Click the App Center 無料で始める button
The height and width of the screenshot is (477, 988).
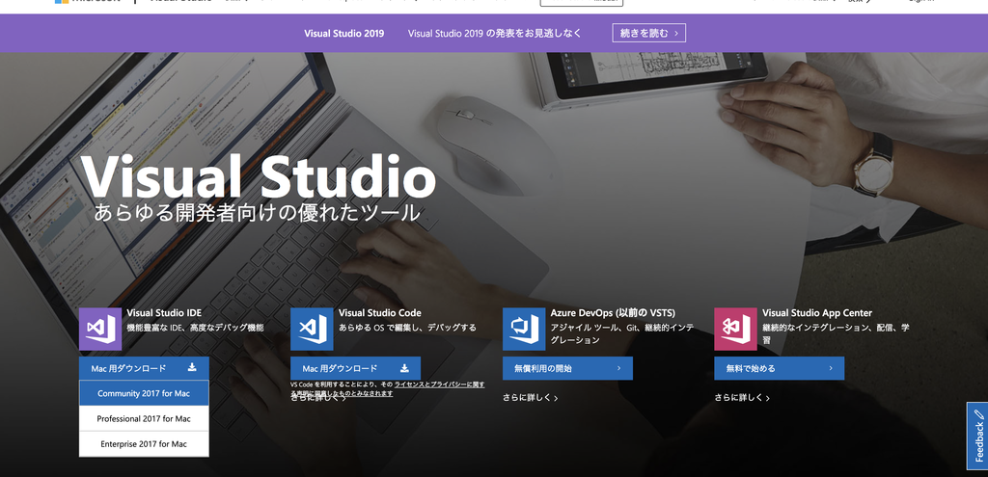(x=780, y=368)
